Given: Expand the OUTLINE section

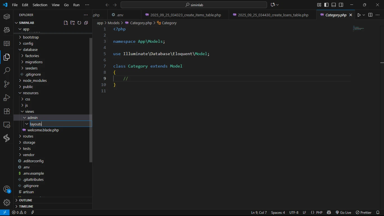Looking at the screenshot, I should click(26, 200).
